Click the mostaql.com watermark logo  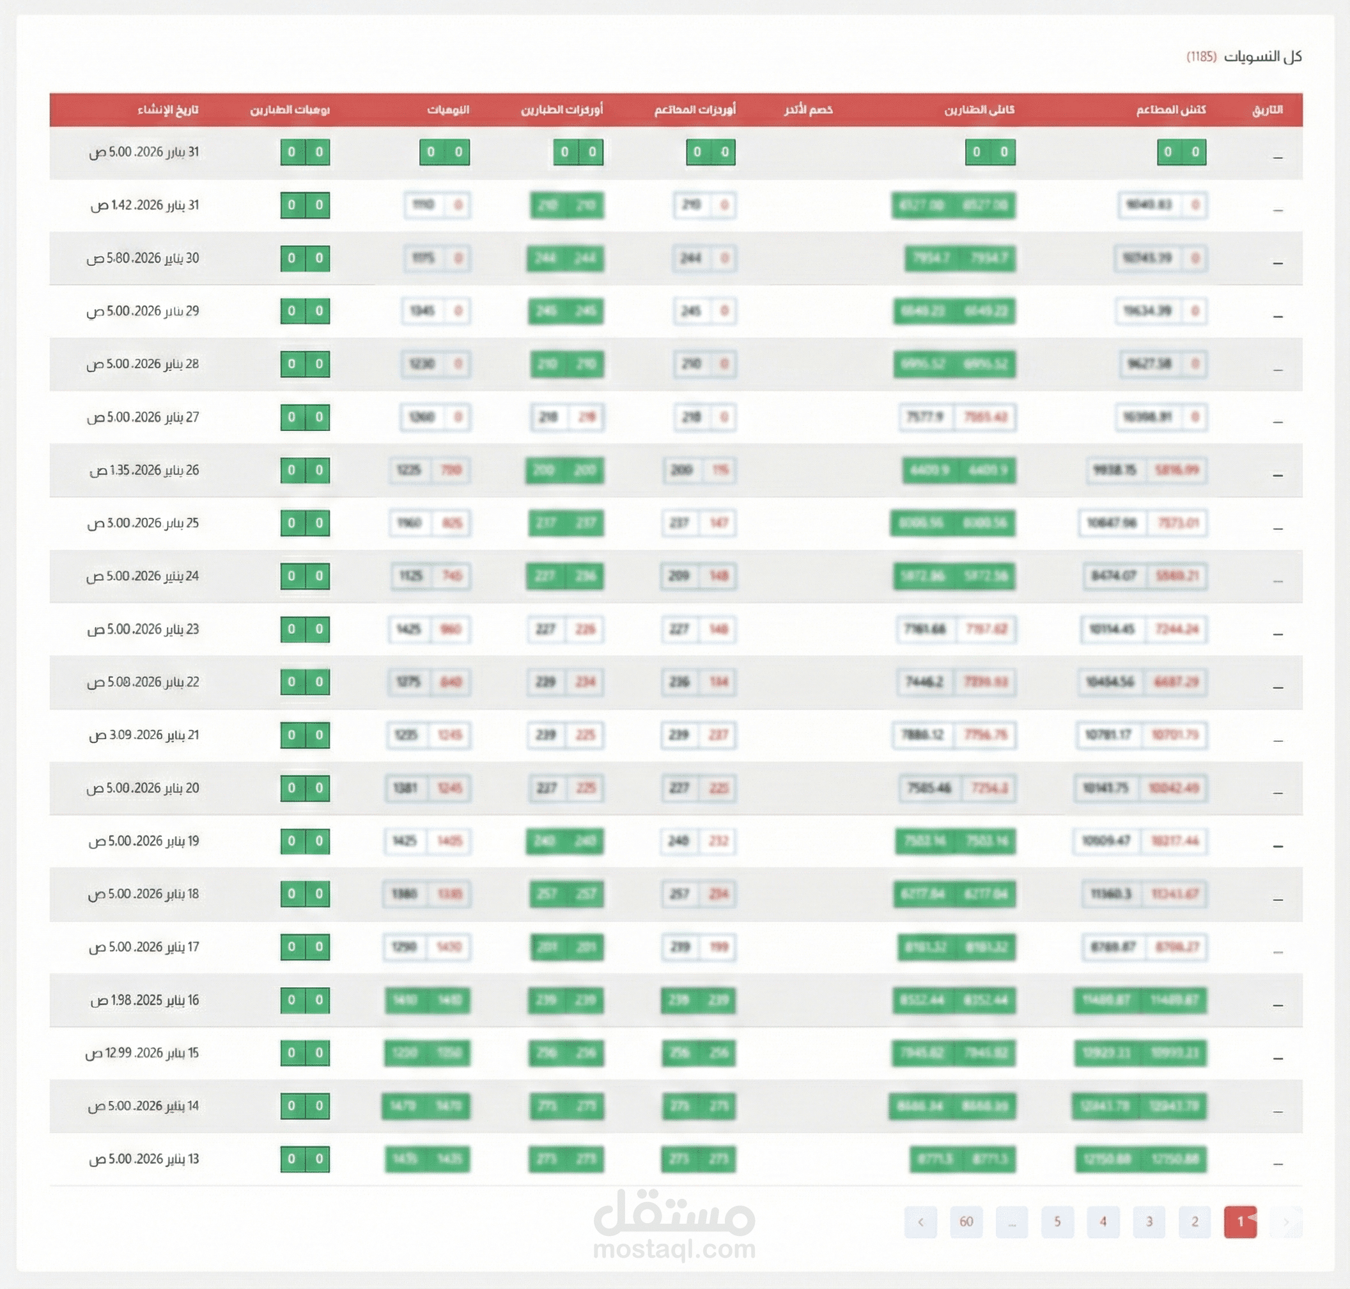(x=674, y=1227)
